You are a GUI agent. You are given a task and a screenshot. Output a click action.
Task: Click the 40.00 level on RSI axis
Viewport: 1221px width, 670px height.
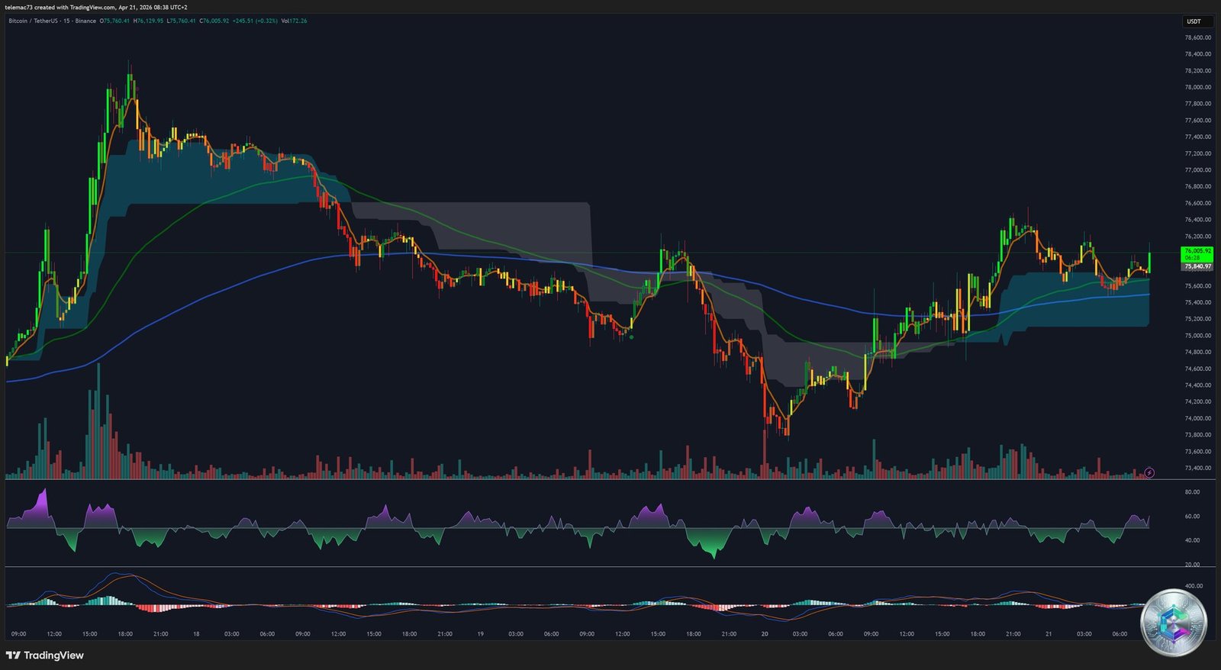click(1192, 540)
